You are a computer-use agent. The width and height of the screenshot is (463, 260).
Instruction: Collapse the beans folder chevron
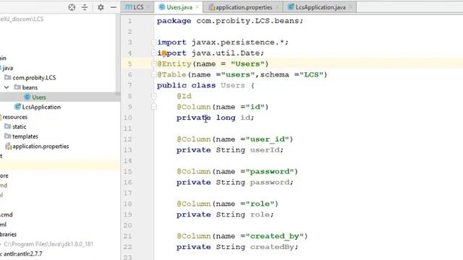[7, 87]
